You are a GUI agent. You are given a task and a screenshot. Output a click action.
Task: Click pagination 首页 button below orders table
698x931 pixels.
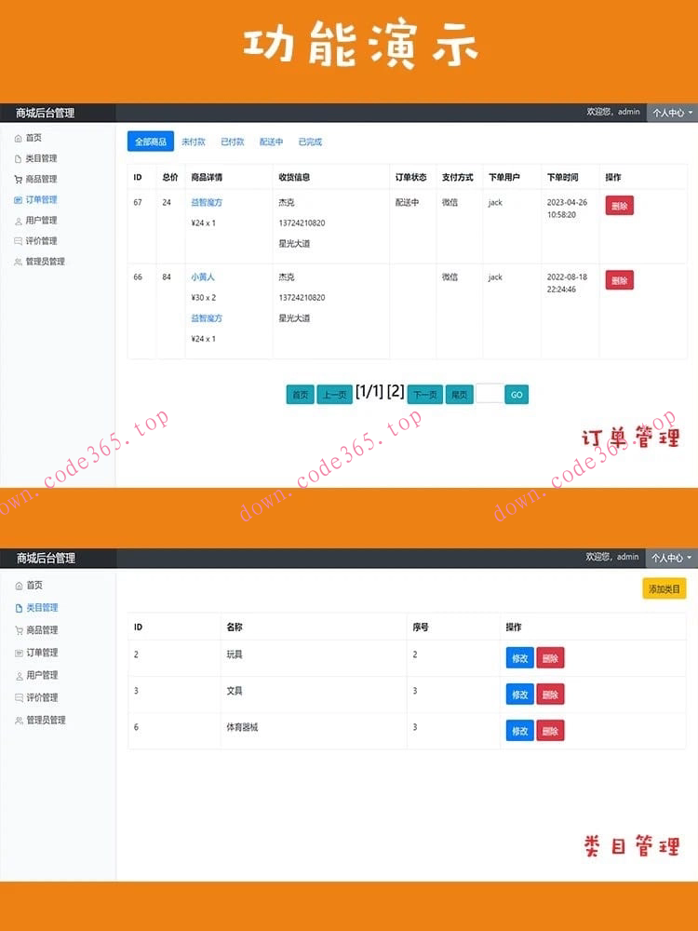[301, 394]
